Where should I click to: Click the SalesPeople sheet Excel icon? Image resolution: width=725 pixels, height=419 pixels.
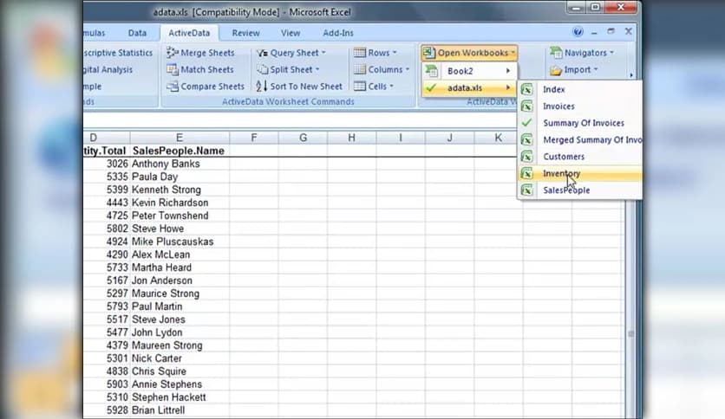coord(526,190)
